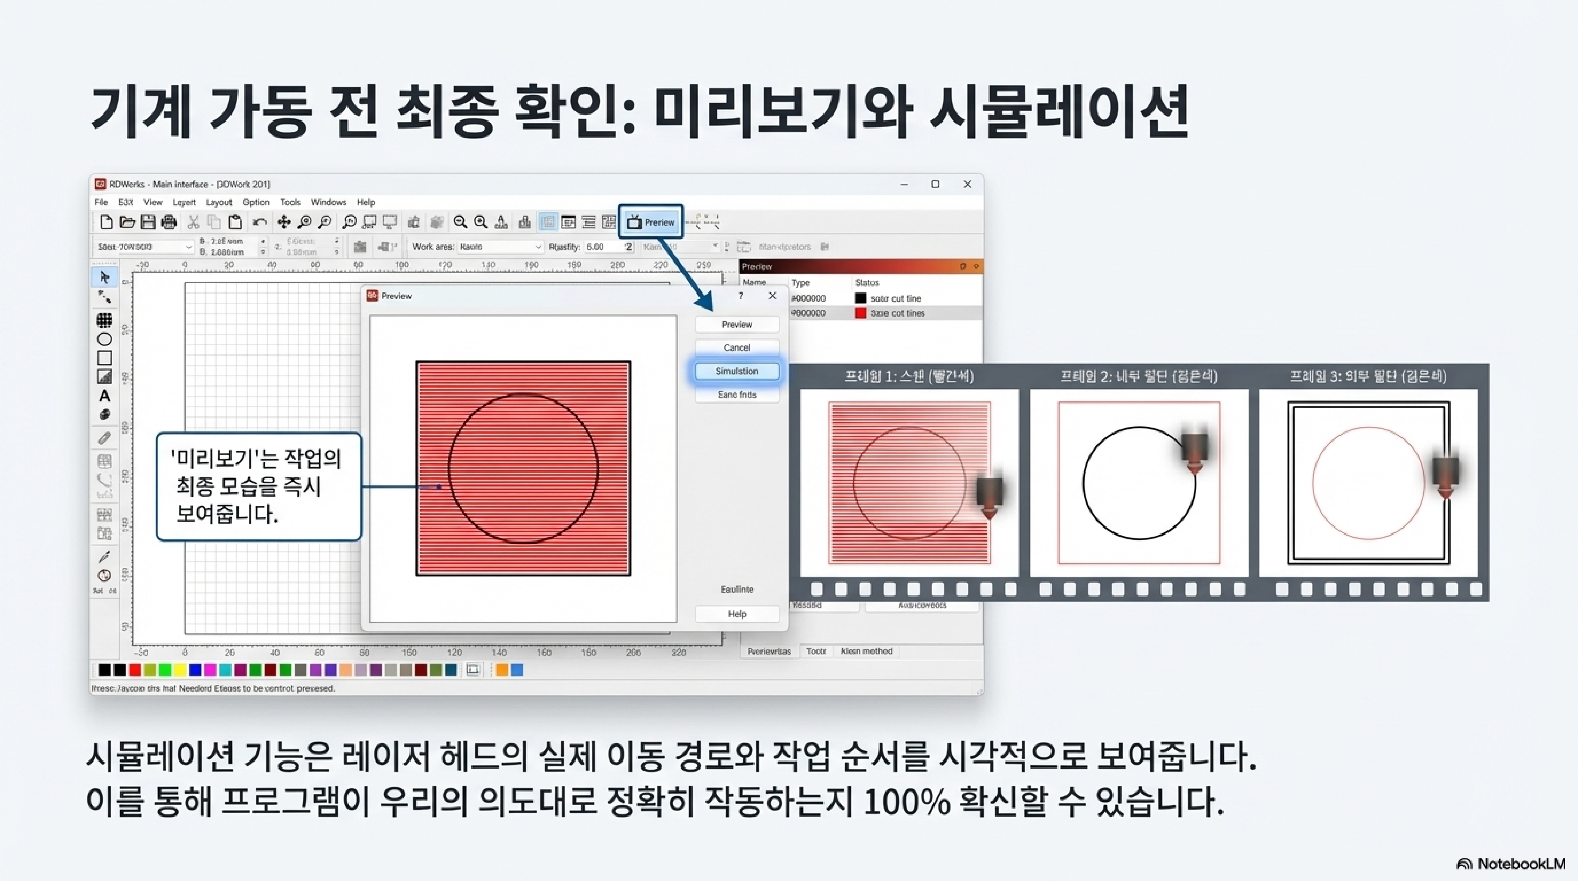This screenshot has height=881, width=1578.
Task: Choose the text tool labeled A
Action: coord(105,396)
